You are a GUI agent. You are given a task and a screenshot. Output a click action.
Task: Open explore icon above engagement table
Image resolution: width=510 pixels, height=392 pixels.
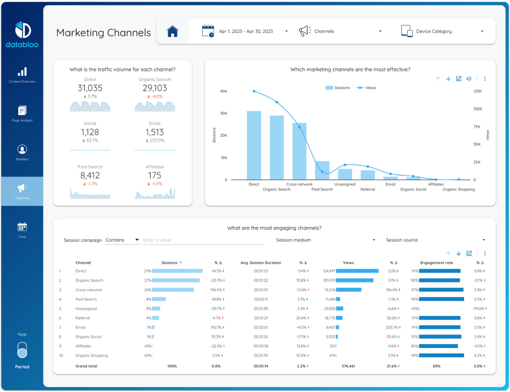[x=469, y=253]
